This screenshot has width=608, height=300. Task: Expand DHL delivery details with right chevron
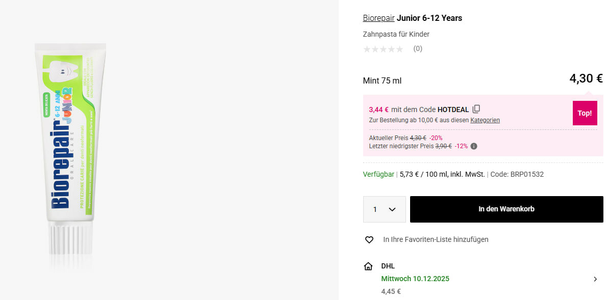pos(595,279)
